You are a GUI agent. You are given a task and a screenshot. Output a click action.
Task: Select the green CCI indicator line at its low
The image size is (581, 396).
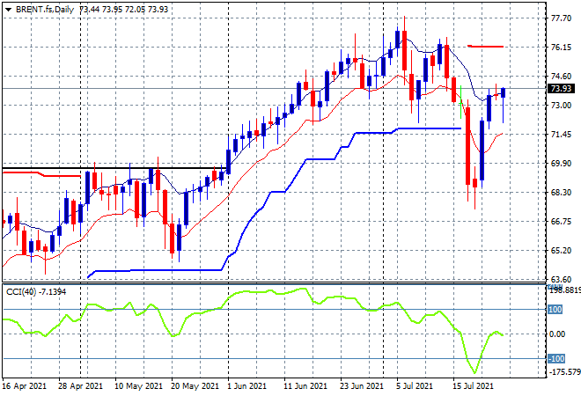[x=474, y=371]
